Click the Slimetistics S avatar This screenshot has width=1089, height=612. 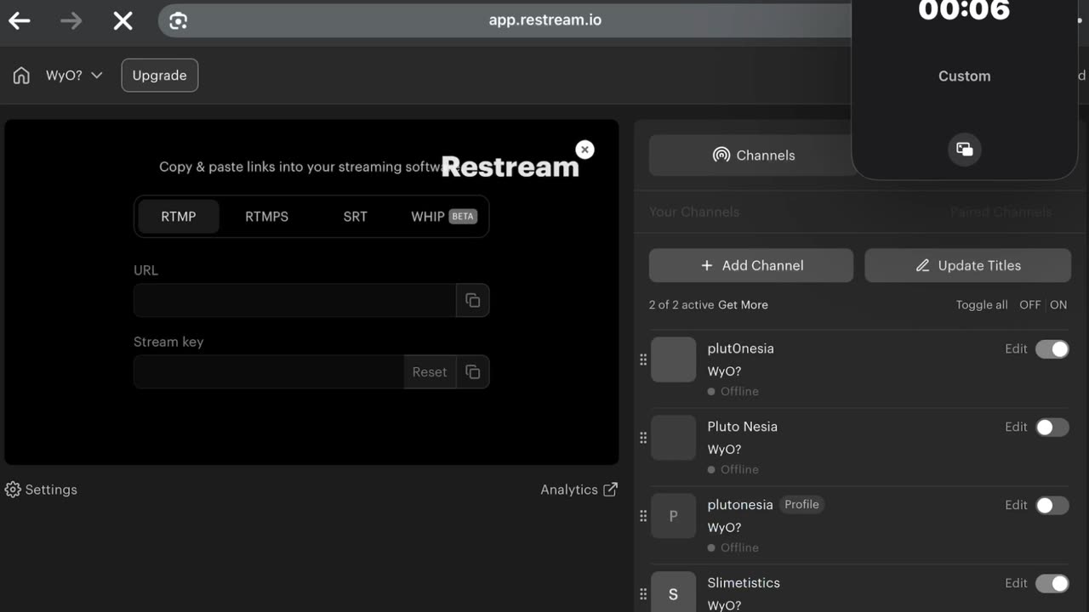click(x=673, y=592)
